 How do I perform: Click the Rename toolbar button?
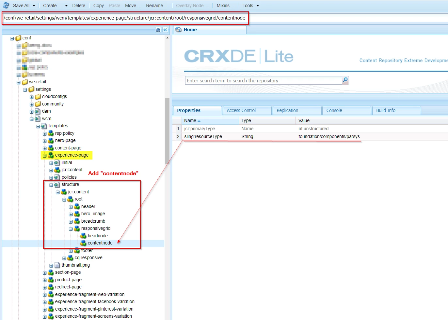[x=157, y=6]
